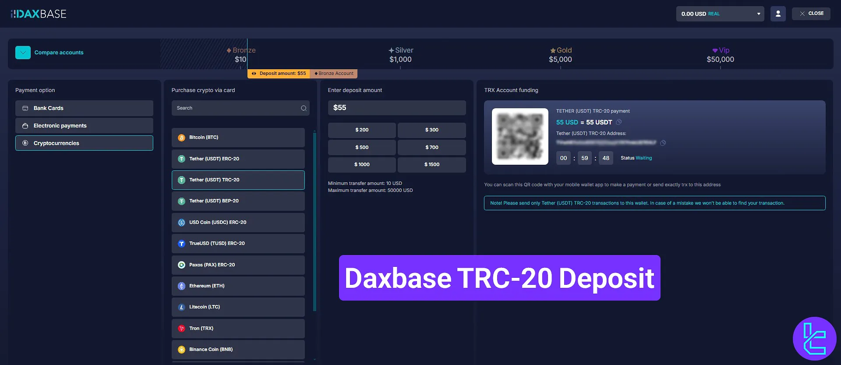Viewport: 841px width, 365px height.
Task: Click the Paxos green coin icon
Action: pos(181,265)
